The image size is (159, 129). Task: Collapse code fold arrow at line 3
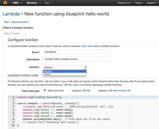coord(15,103)
